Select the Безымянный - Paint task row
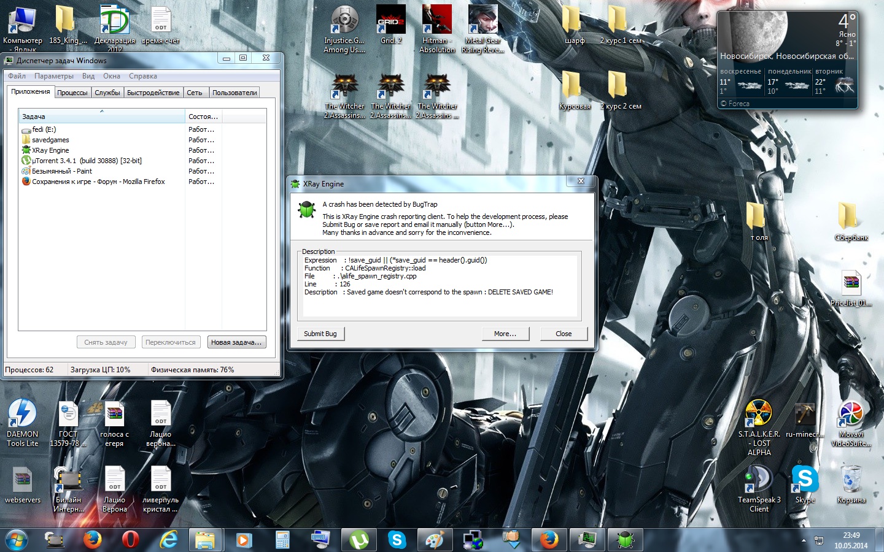The width and height of the screenshot is (884, 552). click(x=142, y=171)
